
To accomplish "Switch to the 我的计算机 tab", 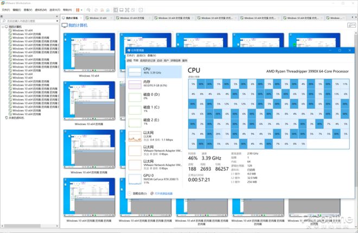I will pos(72,18).
